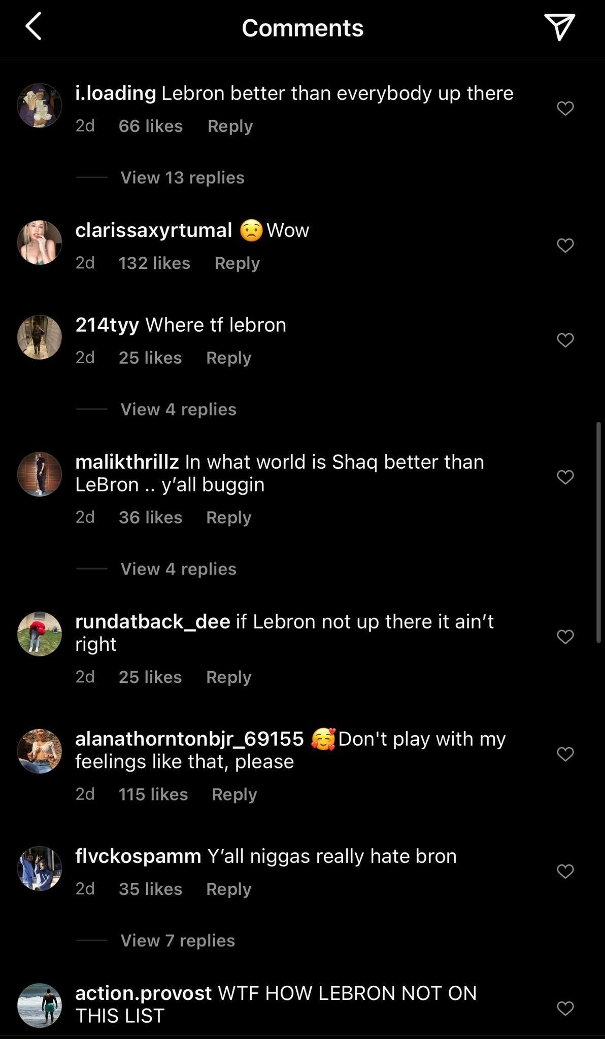The height and width of the screenshot is (1039, 605).
Task: Go back using the back arrow
Action: (33, 26)
